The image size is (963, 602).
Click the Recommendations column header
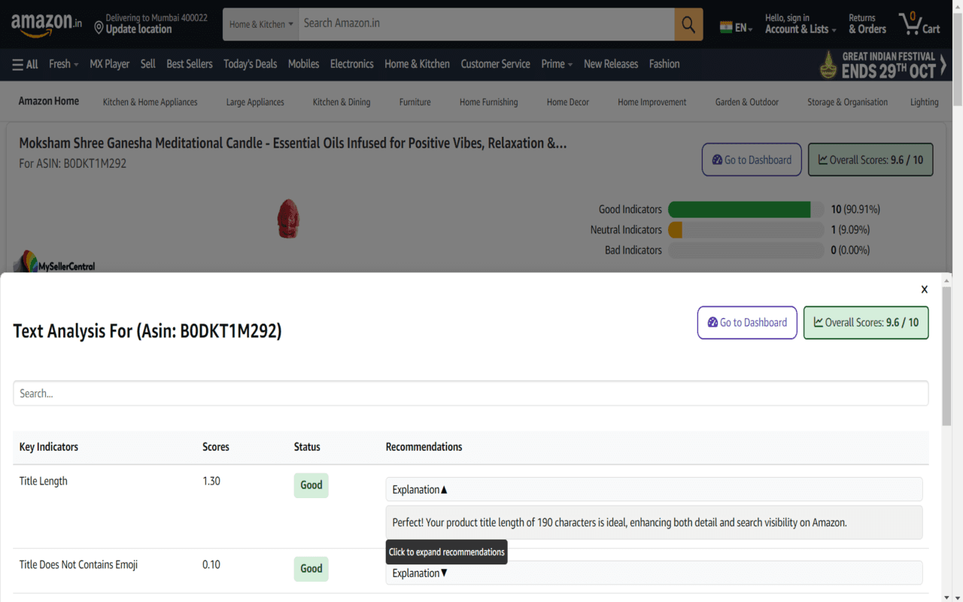[424, 447]
